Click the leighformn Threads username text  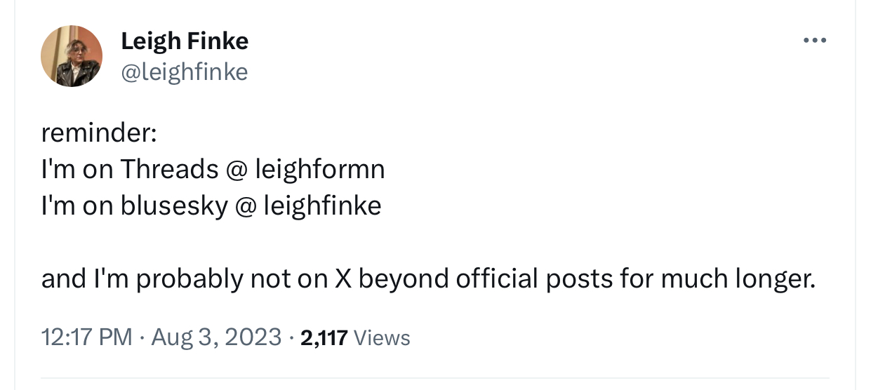(319, 169)
